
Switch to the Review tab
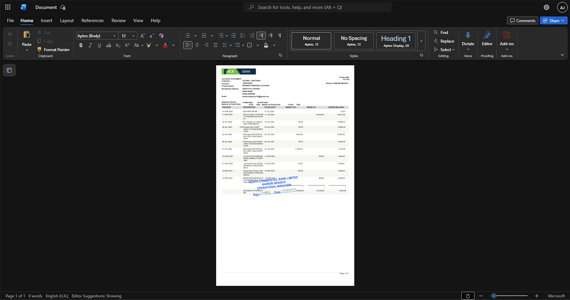(x=119, y=20)
